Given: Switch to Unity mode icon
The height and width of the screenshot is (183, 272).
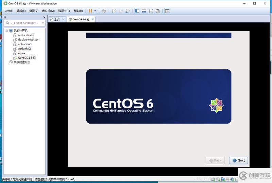Looking at the screenshot, I should click(157, 11).
